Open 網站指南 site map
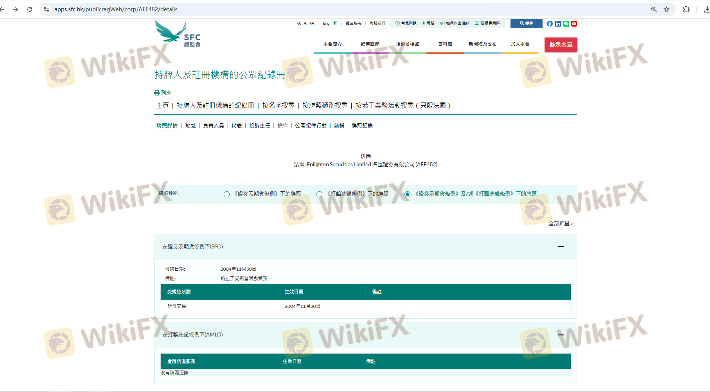The image size is (710, 392). click(353, 23)
